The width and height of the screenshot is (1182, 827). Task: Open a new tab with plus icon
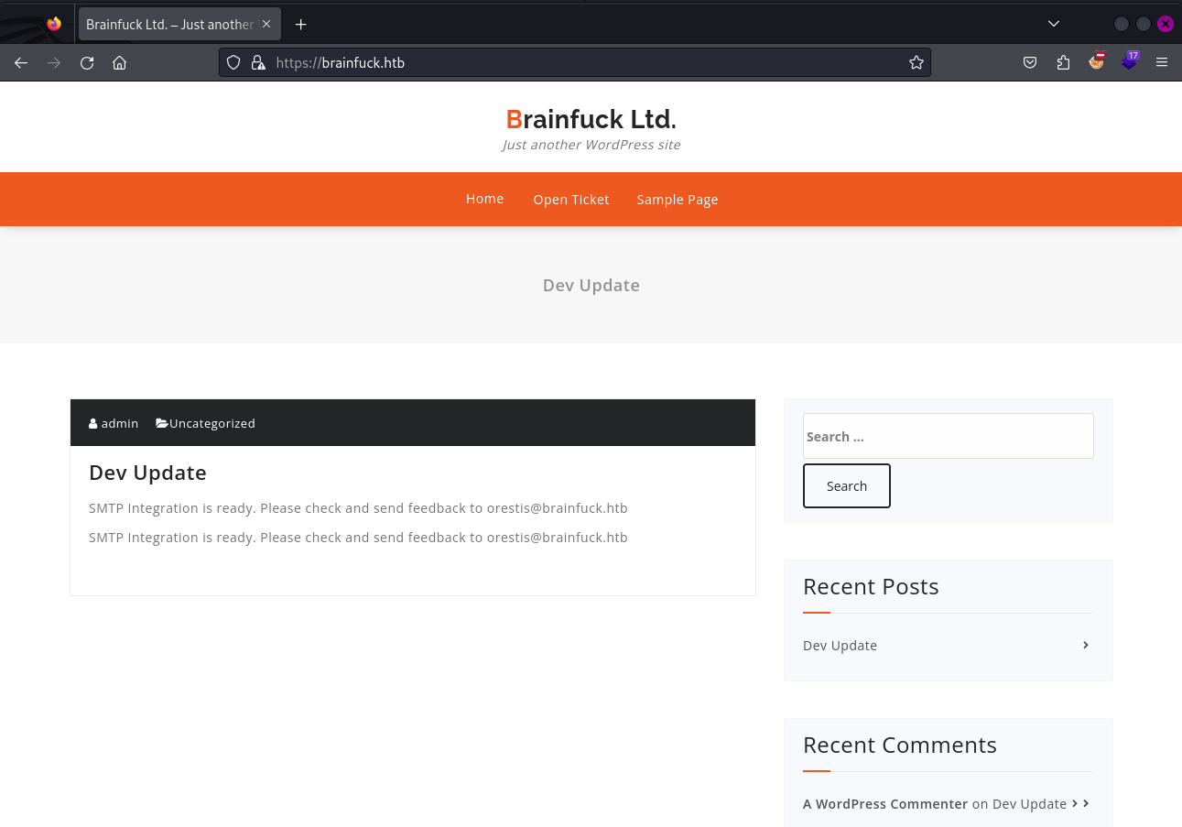[x=300, y=24]
